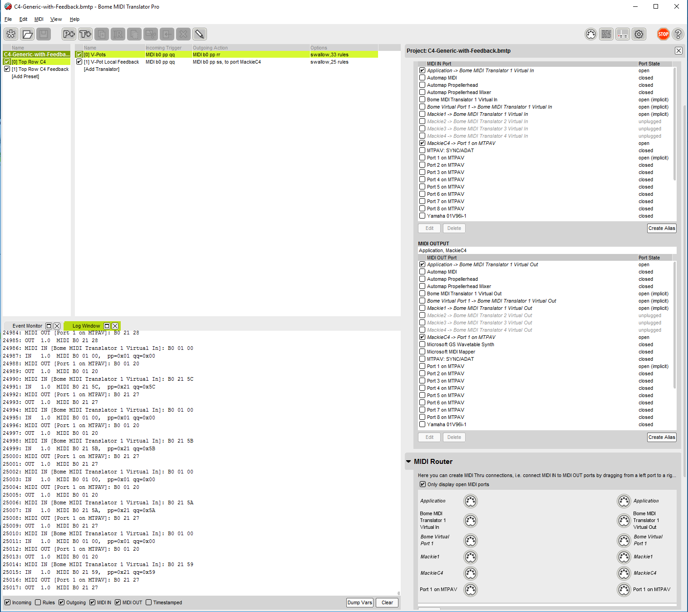Toggle the Incoming log checkbox
Image resolution: width=688 pixels, height=612 pixels.
tap(7, 602)
